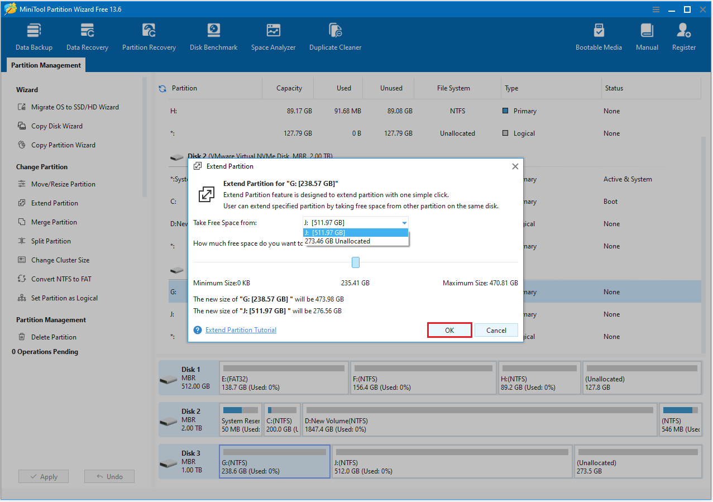The height and width of the screenshot is (502, 713).
Task: Open the Space Analyzer
Action: pos(273,35)
